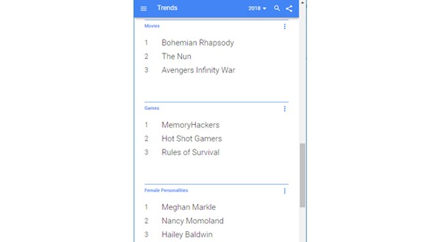Click the search magnifier icon
Screen dimensions: 434x242
pyautogui.click(x=277, y=9)
